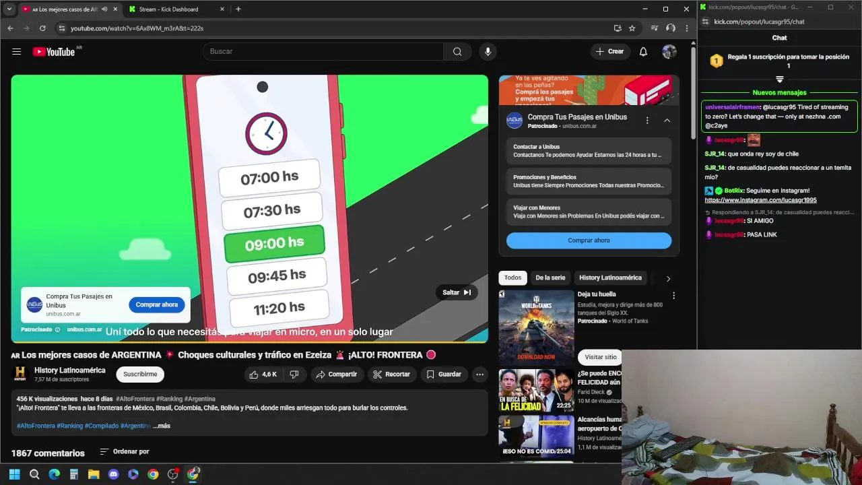Click Recortar clip button
This screenshot has width=862, height=485.
(x=391, y=375)
